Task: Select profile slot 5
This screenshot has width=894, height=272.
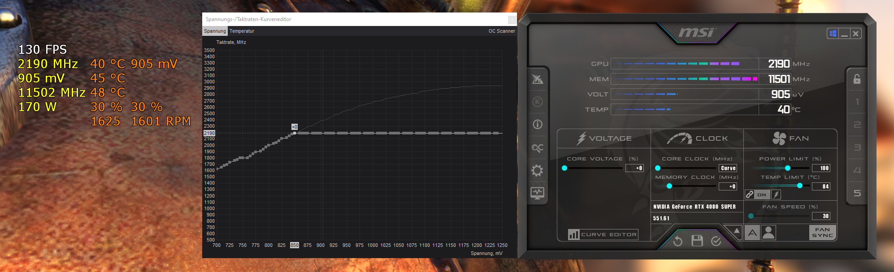Action: click(857, 193)
